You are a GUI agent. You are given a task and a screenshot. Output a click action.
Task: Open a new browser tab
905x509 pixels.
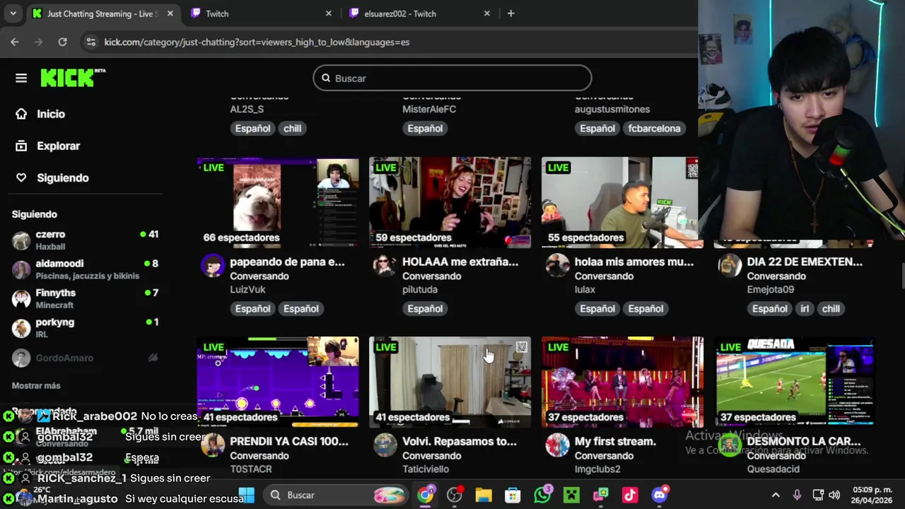click(511, 13)
